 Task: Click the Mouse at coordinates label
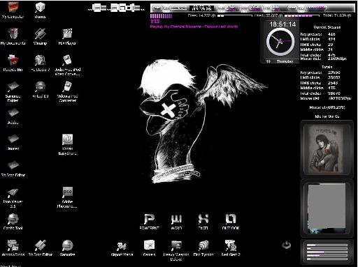[327, 107]
